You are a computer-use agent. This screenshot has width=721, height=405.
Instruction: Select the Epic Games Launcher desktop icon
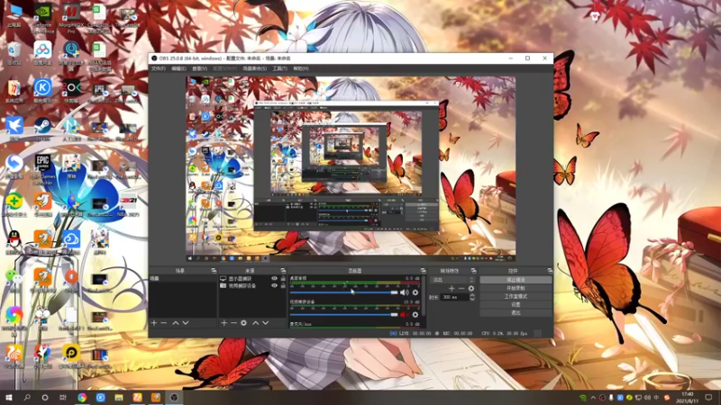coord(42,169)
